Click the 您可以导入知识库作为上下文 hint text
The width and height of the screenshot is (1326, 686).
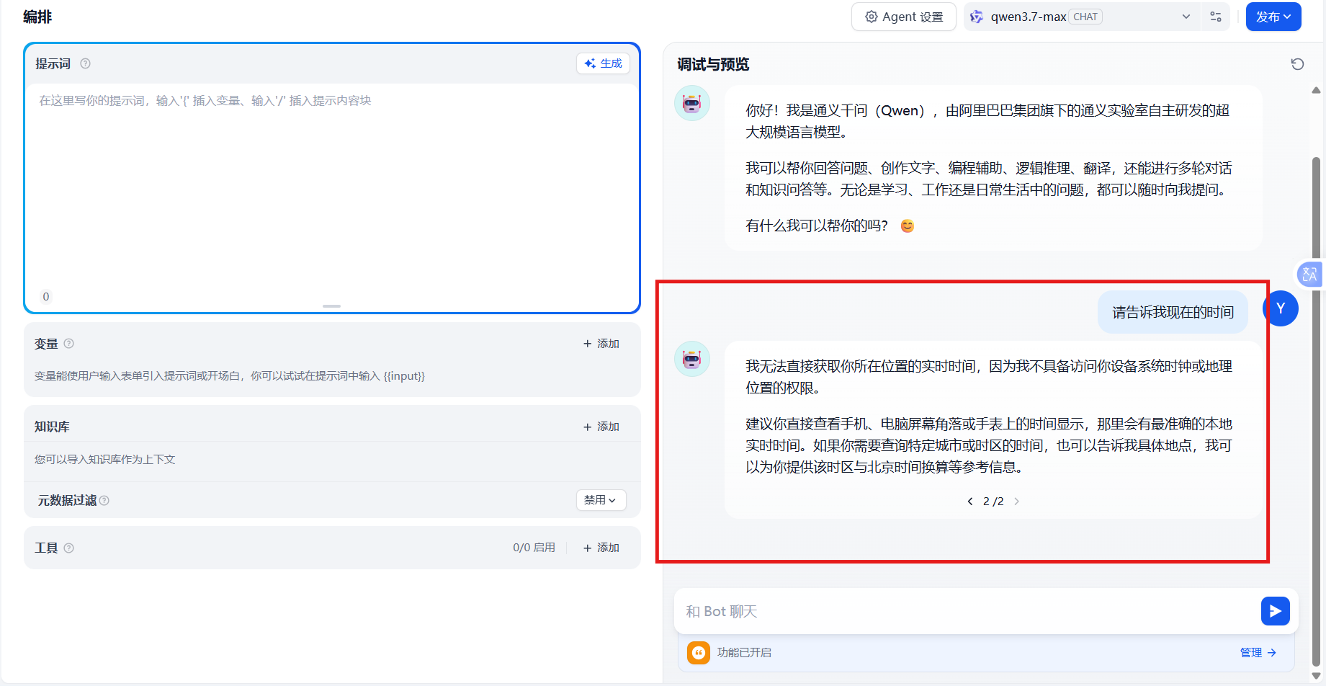[x=105, y=459]
